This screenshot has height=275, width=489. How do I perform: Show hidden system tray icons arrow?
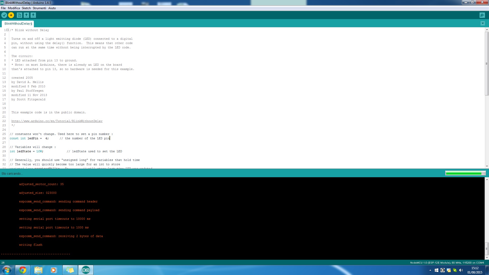click(430, 270)
